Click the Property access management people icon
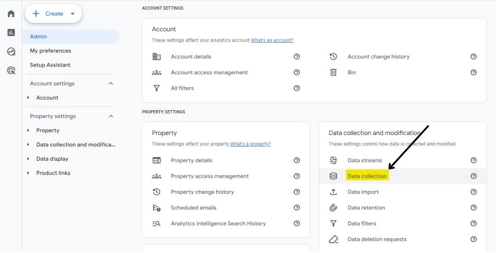 point(157,176)
